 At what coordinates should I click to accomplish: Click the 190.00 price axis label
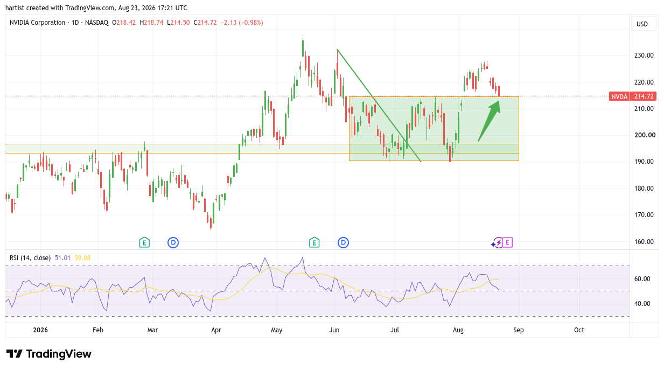(644, 162)
